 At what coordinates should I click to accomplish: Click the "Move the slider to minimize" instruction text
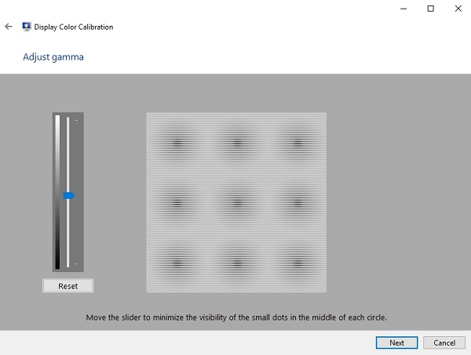[x=236, y=317]
